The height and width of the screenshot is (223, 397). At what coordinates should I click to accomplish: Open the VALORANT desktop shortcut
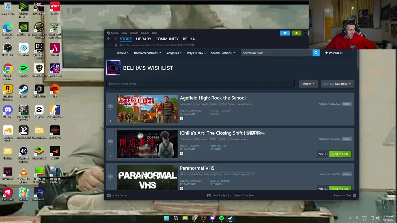(x=8, y=173)
